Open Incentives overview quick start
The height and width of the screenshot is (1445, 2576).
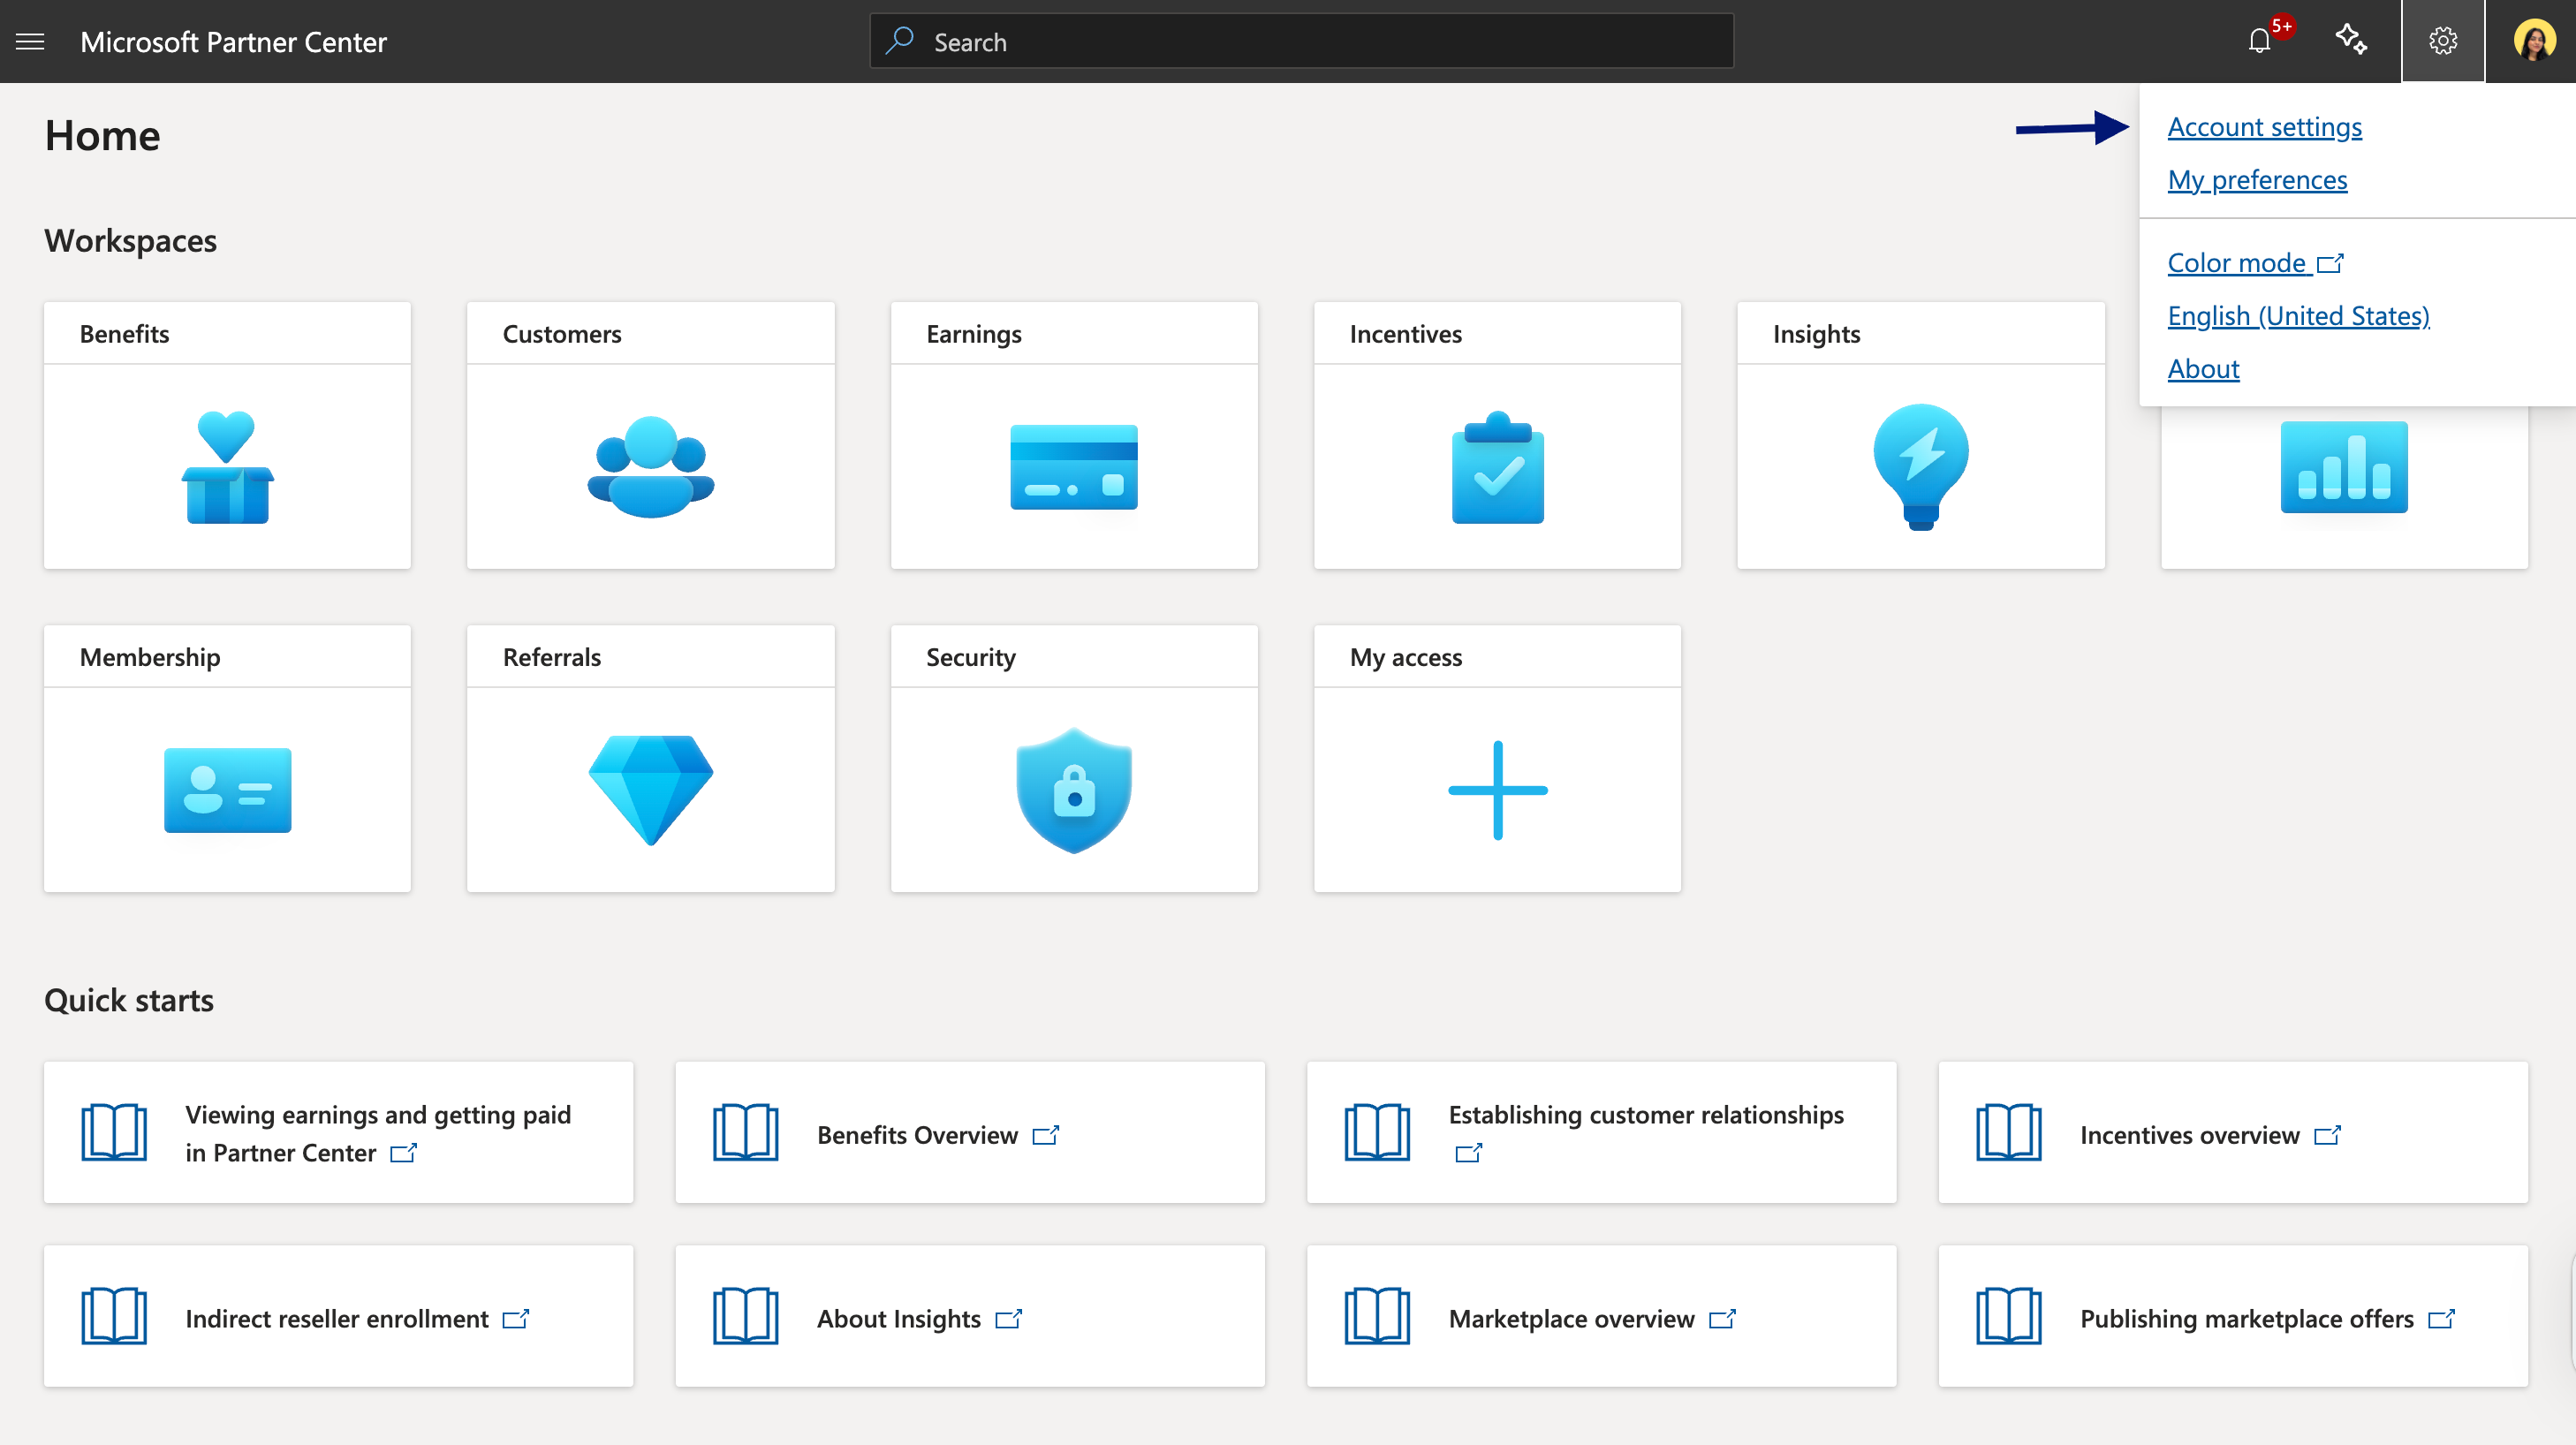pos(2233,1132)
